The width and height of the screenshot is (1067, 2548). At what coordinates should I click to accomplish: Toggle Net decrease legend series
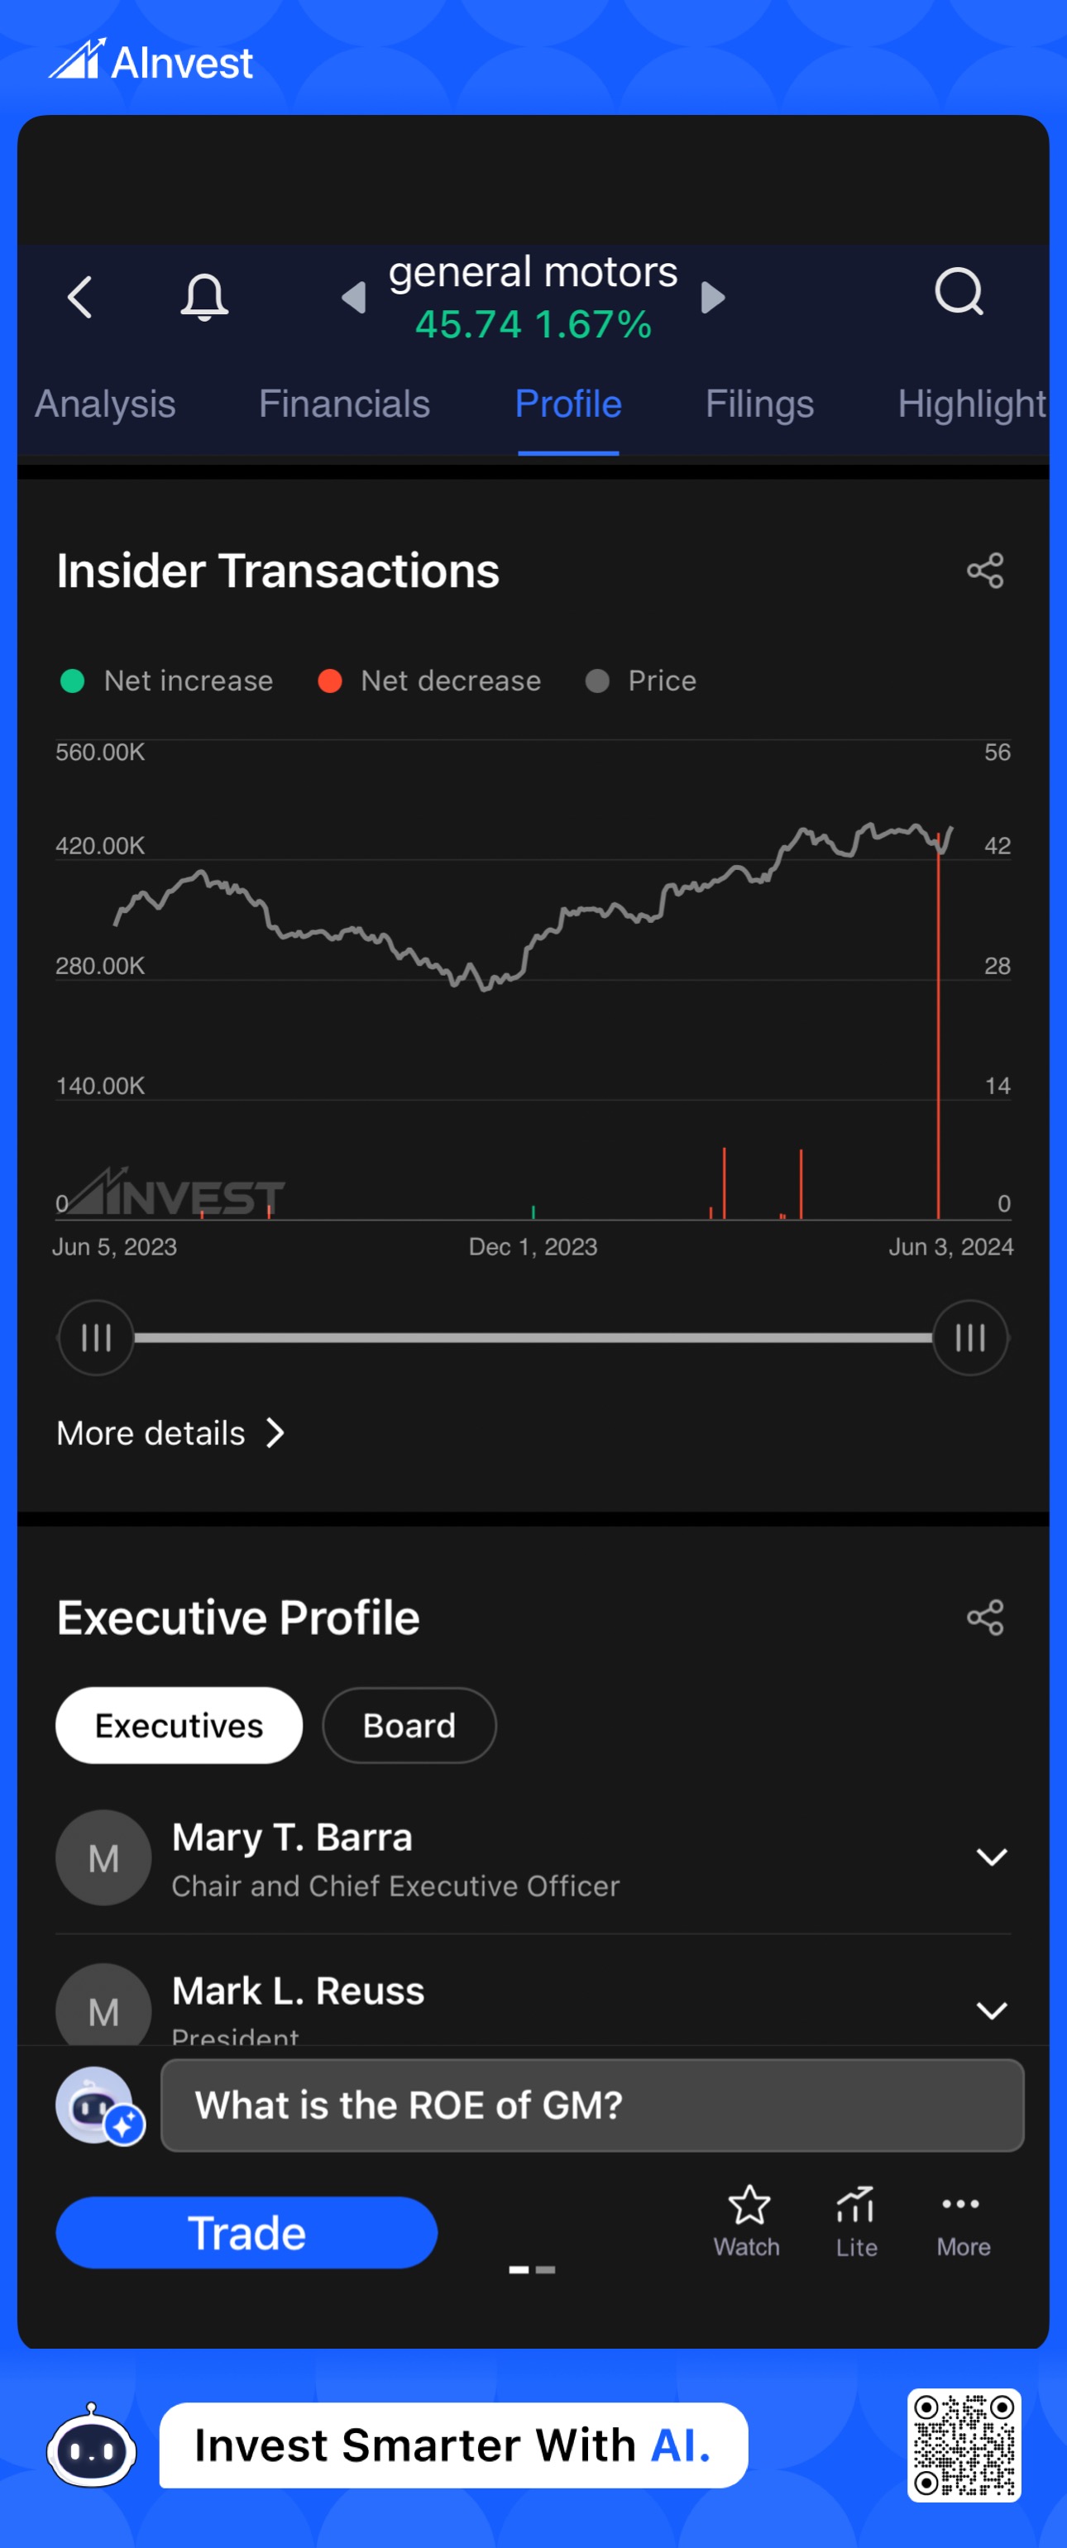click(430, 681)
